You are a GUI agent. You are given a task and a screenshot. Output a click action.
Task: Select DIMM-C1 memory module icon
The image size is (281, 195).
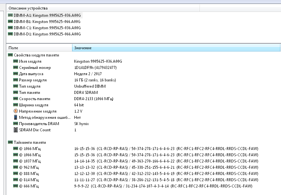click(10, 28)
